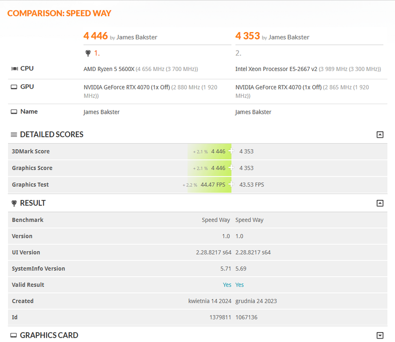Collapse the Result section
Viewport: 395px width, 342px height.
[380, 203]
